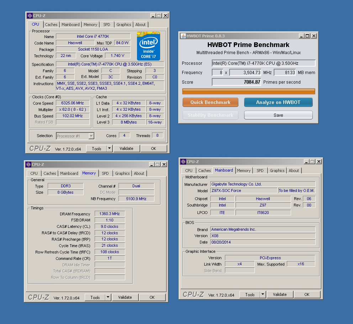This screenshot has width=353, height=324.
Task: Click Graphic Interface version PCI-Express
Action: [x=270, y=258]
